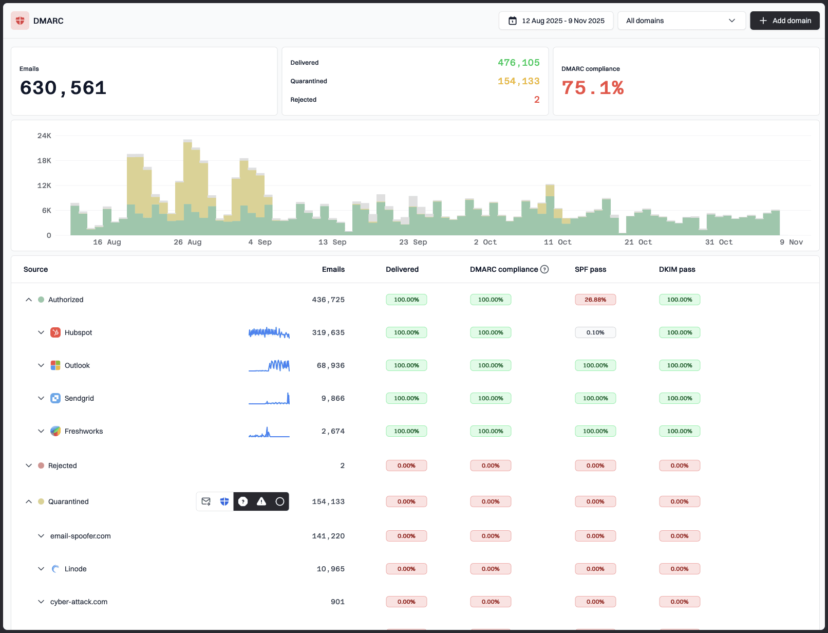The width and height of the screenshot is (828, 633).
Task: Select the circle icon in Quarantined toolbar
Action: tap(280, 501)
